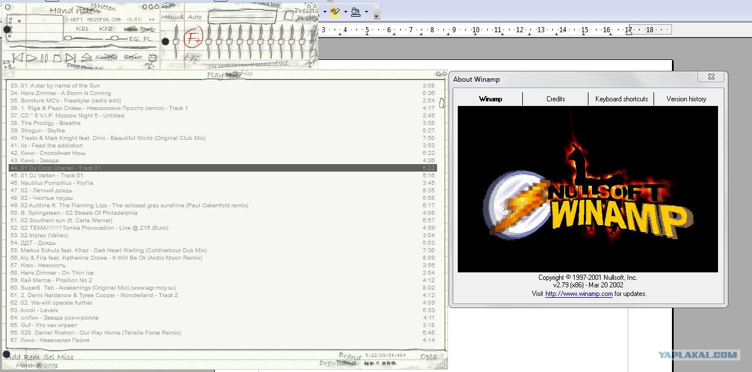752x372 pixels.
Task: Select 'Avicii - Levels' in playlist
Action: pos(222,310)
